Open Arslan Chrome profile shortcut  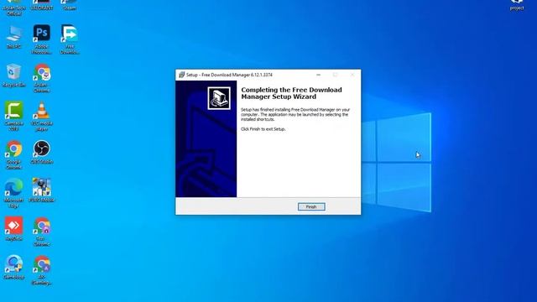(x=41, y=78)
